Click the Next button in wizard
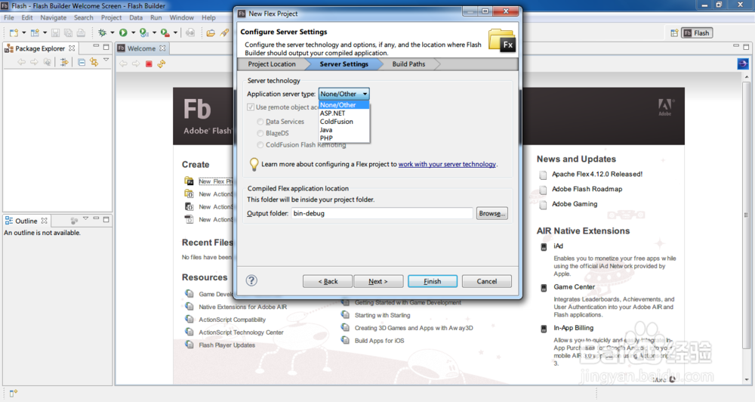 coord(378,281)
